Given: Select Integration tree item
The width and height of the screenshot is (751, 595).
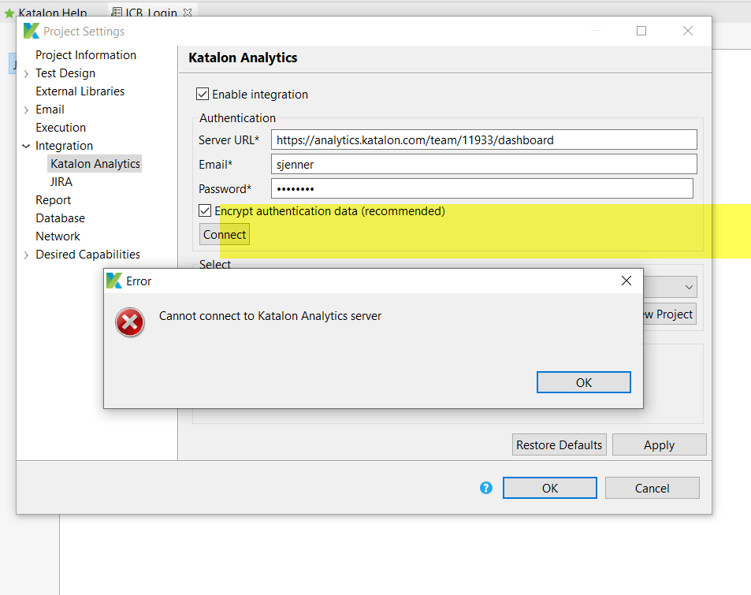Looking at the screenshot, I should (64, 146).
